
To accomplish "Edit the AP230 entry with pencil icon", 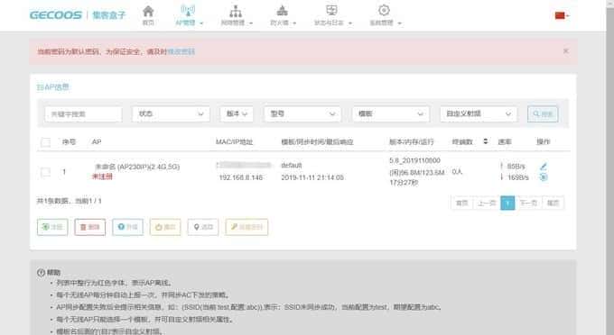I will click(x=544, y=167).
